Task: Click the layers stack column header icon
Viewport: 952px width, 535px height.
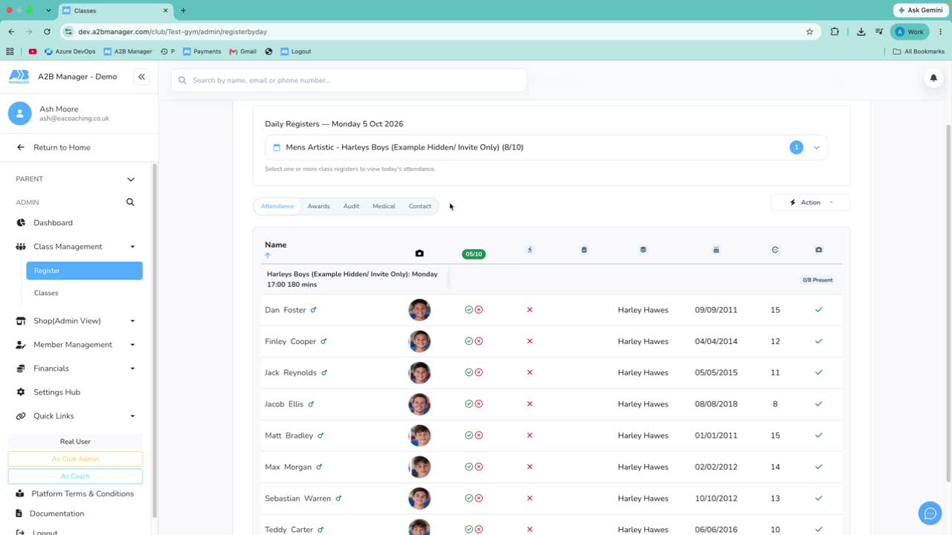Action: 643,250
